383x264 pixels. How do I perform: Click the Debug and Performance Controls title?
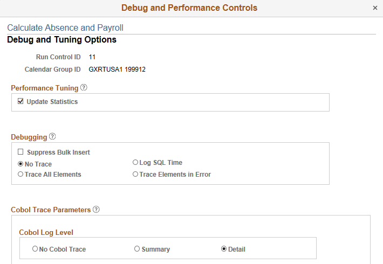point(189,8)
